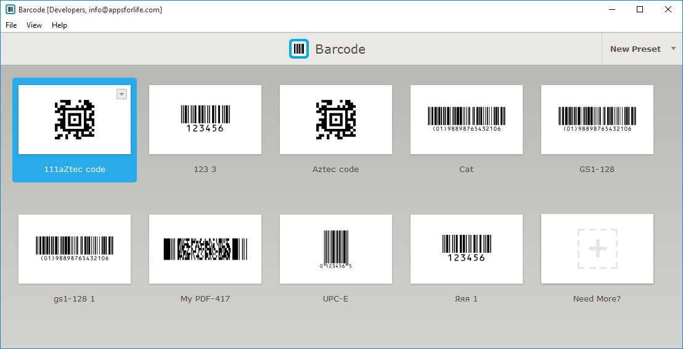The image size is (683, 349).
Task: Click the Яяя 1 label text
Action: (467, 299)
